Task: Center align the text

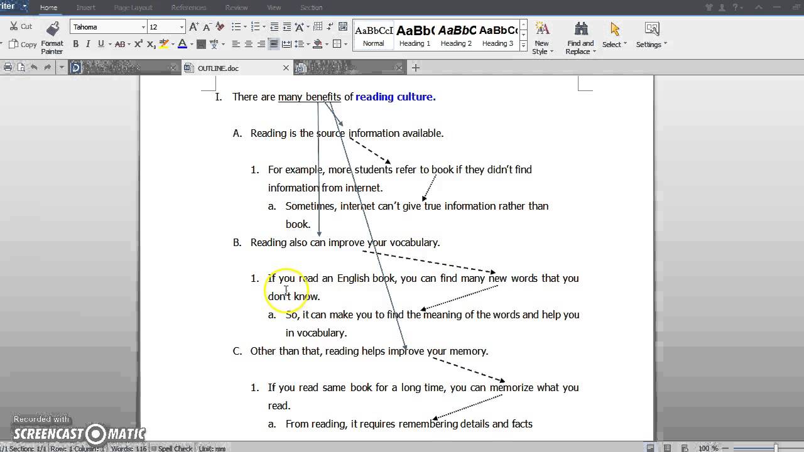Action: pyautogui.click(x=249, y=44)
